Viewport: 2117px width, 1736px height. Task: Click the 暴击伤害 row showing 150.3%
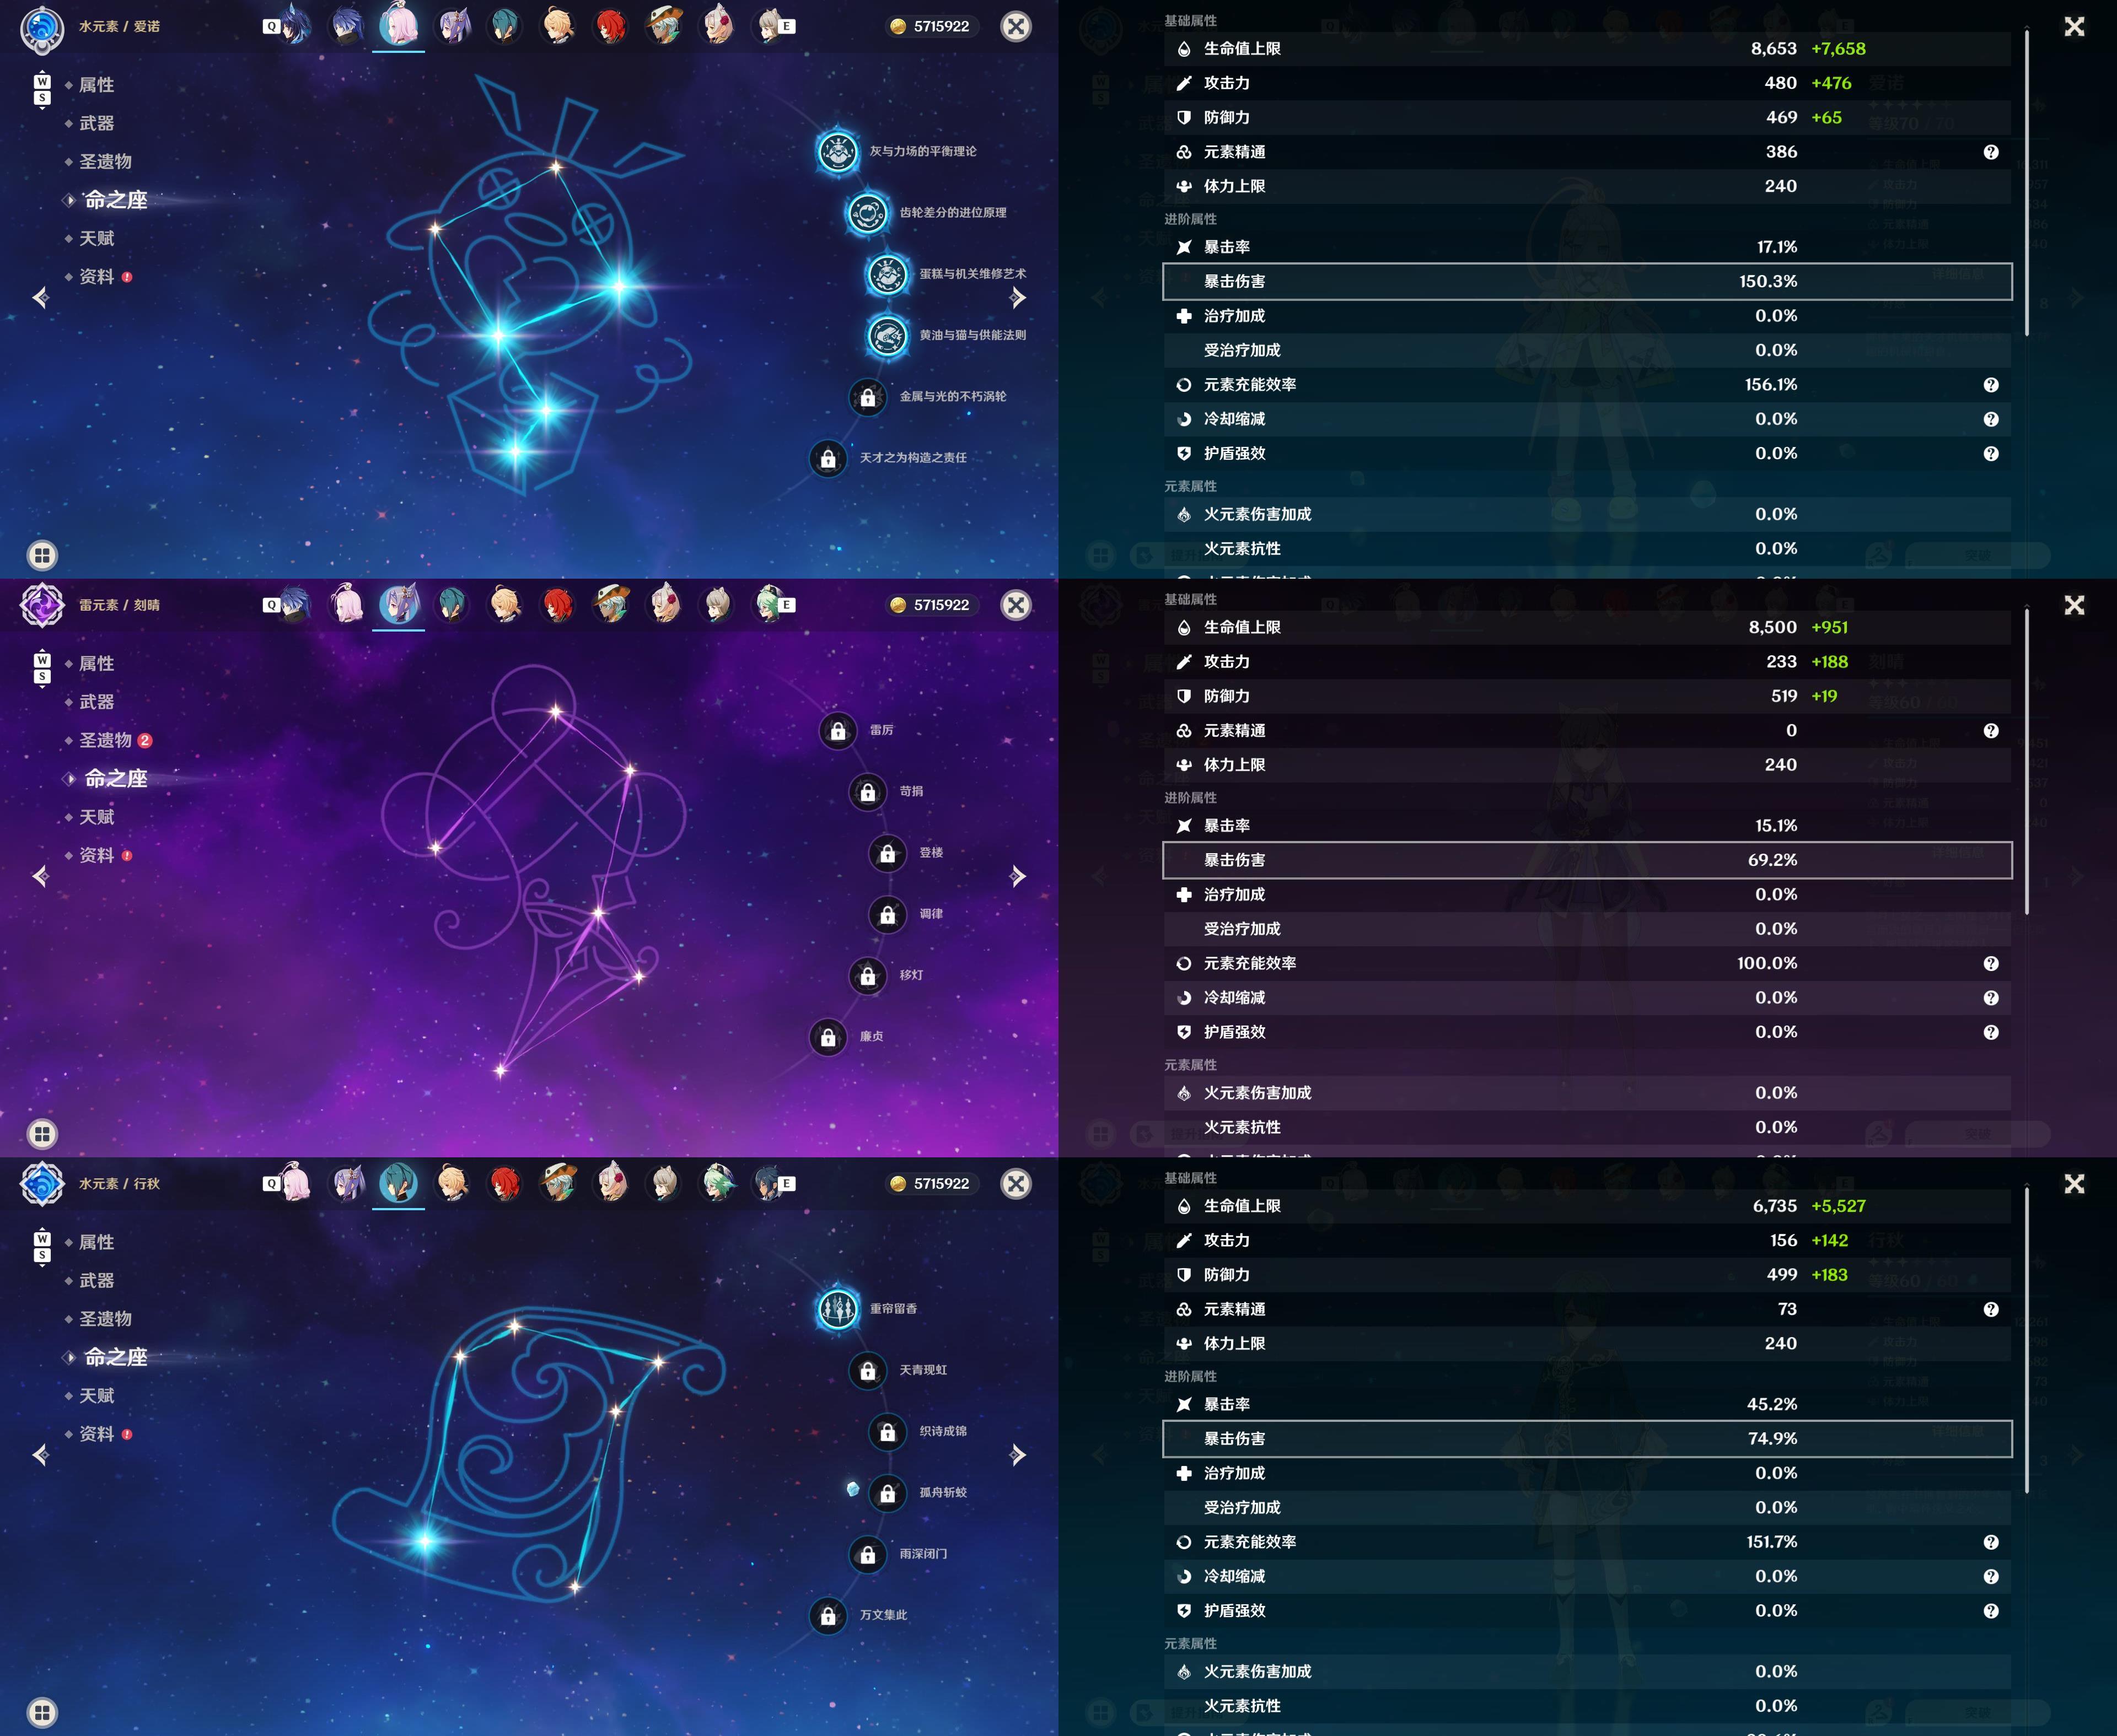point(1587,282)
